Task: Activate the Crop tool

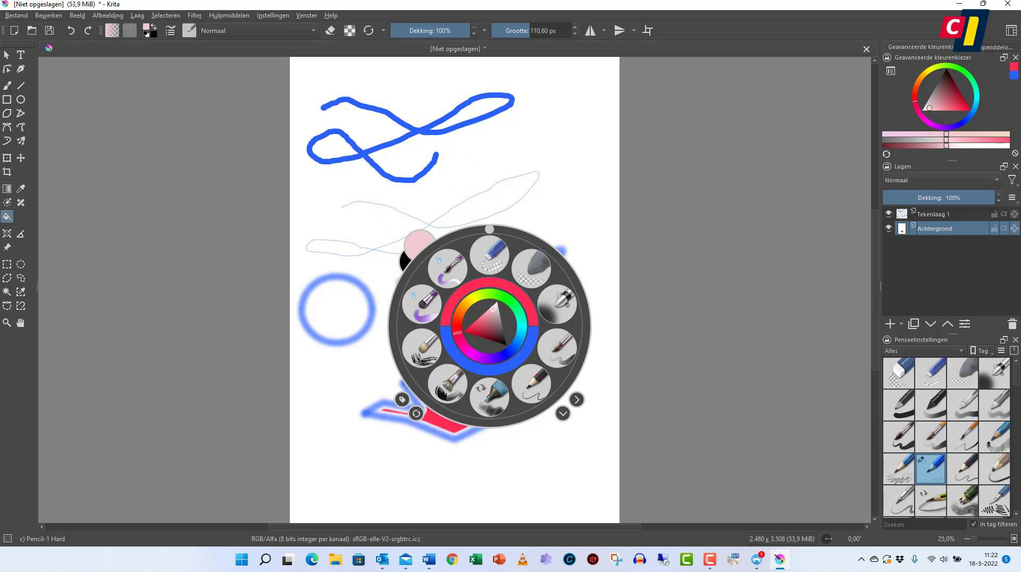Action: 7,172
